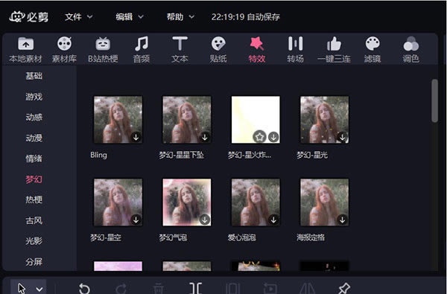Image resolution: width=447 pixels, height=294 pixels.
Task: Click the Bling effect thumbnail
Action: (118, 120)
